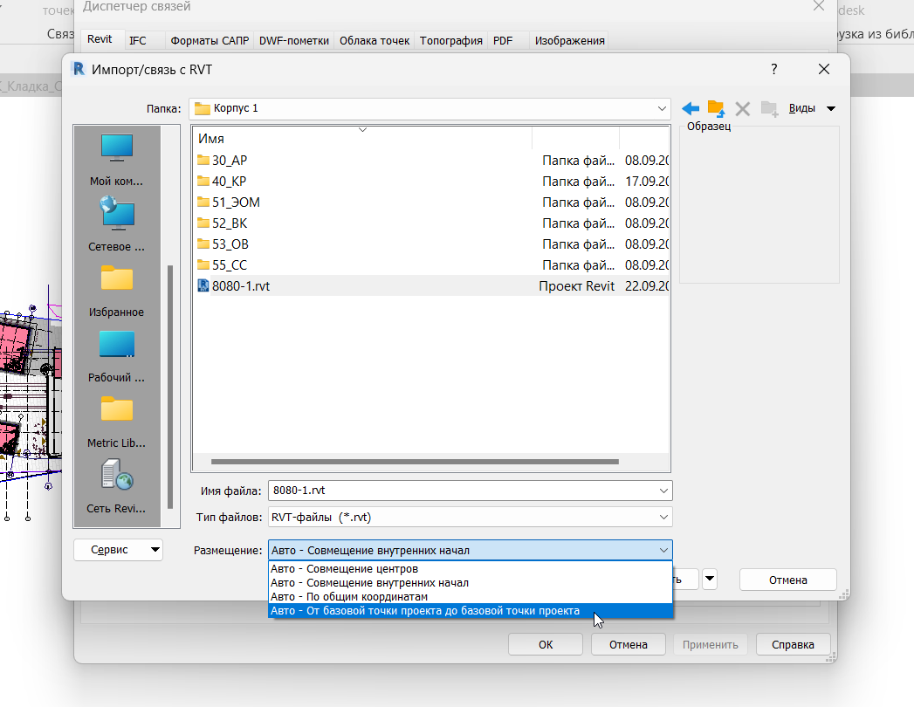Viewport: 914px width, 707px height.
Task: Click the delete X icon in toolbar
Action: [743, 108]
